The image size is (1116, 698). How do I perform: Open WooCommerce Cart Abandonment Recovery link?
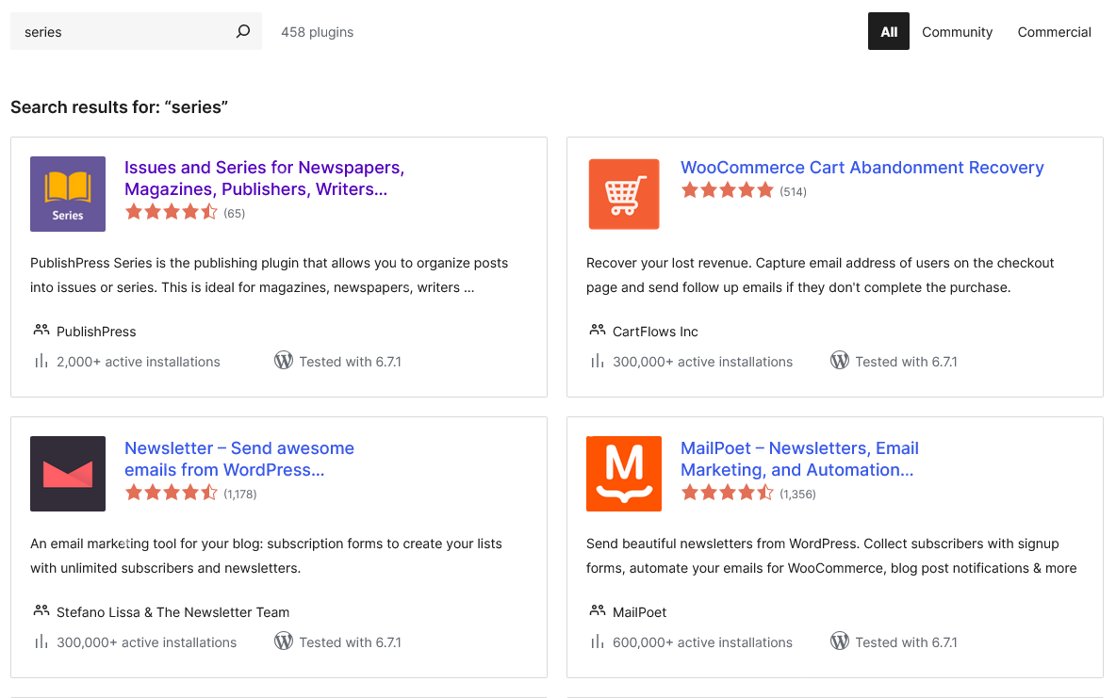[x=862, y=168]
